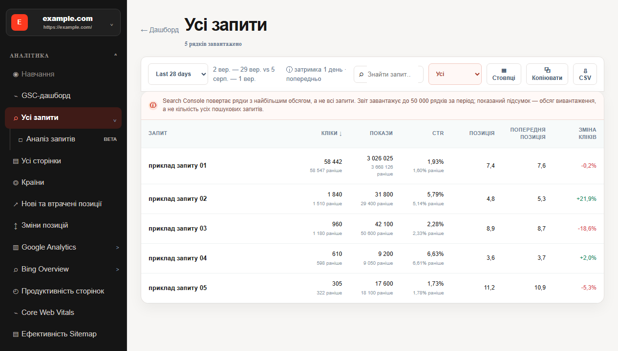Click the Ефективність Sitemap icon

click(x=16, y=334)
